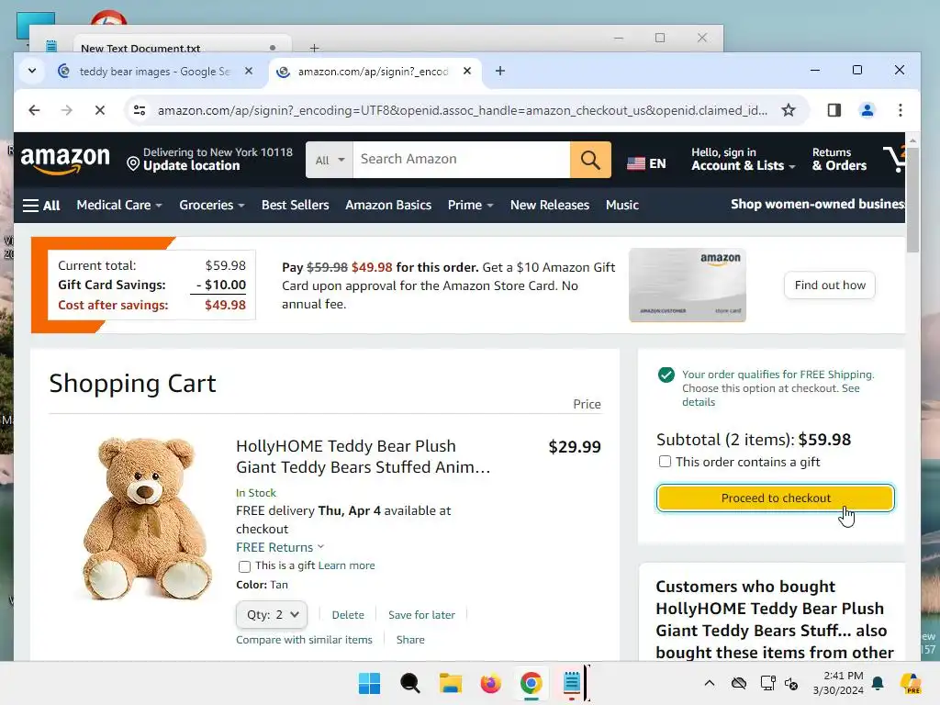Open File Explorer from taskbar
Viewport: 940px width, 705px height.
(450, 683)
